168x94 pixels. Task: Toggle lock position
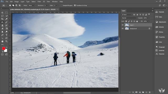click(x=132, y=21)
